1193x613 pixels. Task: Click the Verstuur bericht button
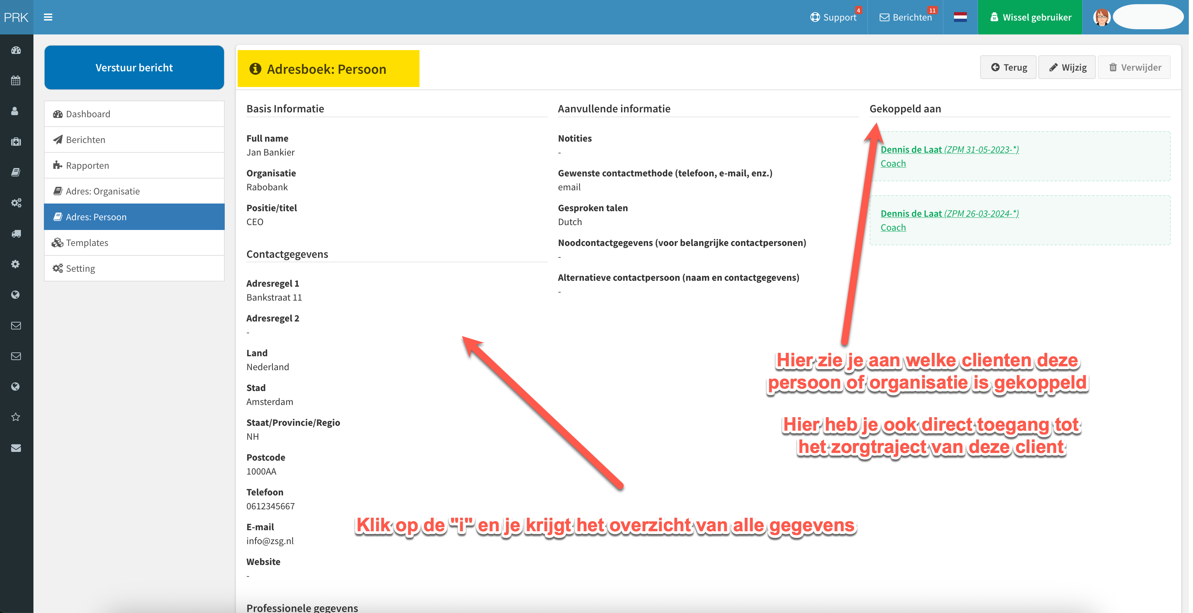pos(134,67)
